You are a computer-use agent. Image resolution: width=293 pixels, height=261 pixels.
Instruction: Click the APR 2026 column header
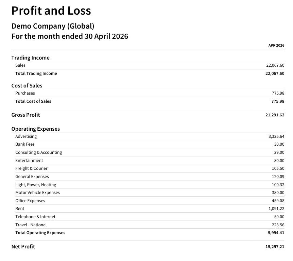pos(276,46)
